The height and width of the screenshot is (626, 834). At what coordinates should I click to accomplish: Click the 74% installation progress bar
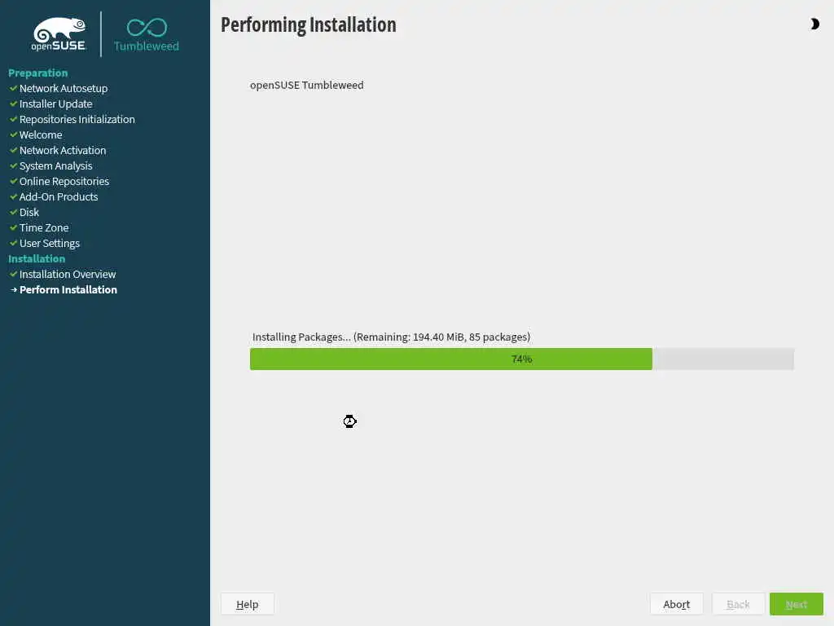(522, 359)
